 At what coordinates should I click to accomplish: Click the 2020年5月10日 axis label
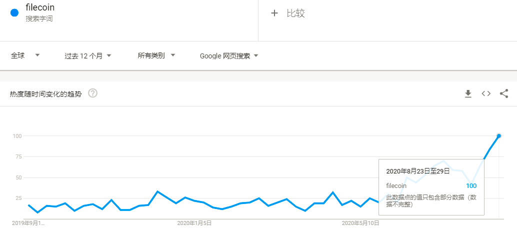(360, 223)
